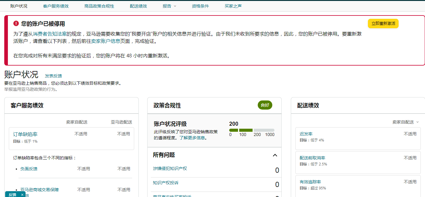
Task: Follow the 卖家账户信息 link in the alert
Action: [x=106, y=41]
